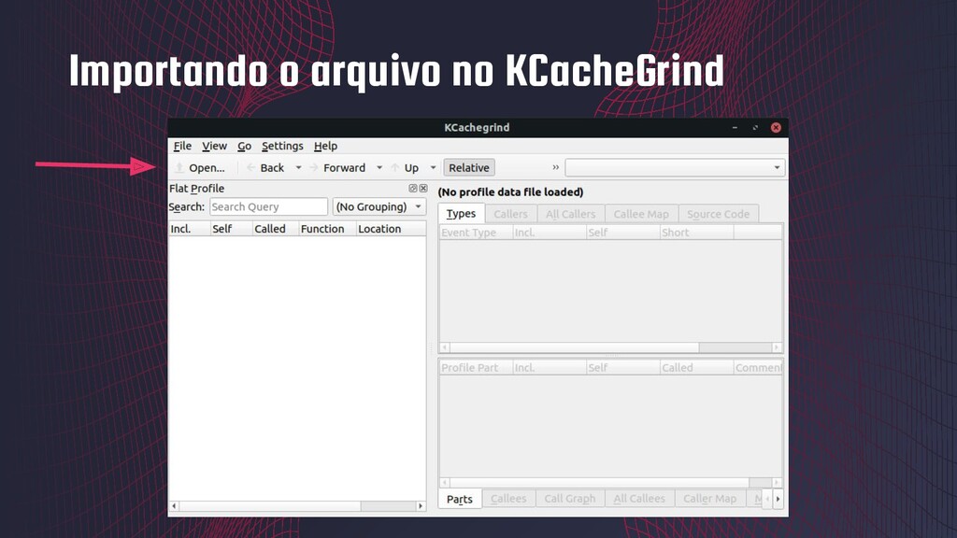Select the Source Code tab
This screenshot has width=957, height=538.
tap(718, 214)
